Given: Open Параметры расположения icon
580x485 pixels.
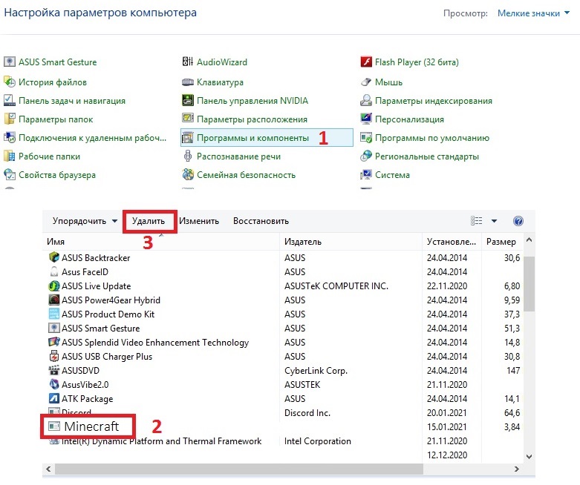Looking at the screenshot, I should [188, 119].
